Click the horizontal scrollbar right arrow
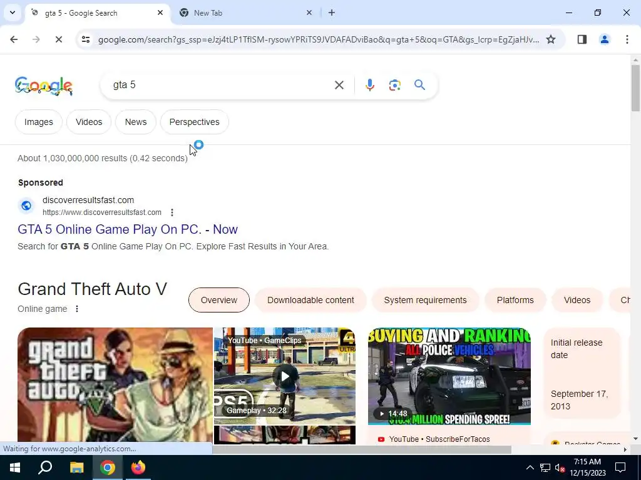641x480 pixels. pyautogui.click(x=625, y=449)
